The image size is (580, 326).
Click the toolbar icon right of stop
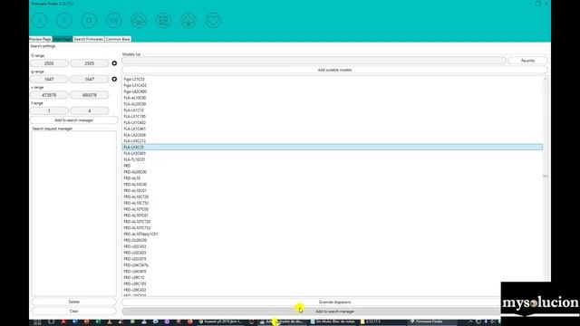tap(114, 20)
